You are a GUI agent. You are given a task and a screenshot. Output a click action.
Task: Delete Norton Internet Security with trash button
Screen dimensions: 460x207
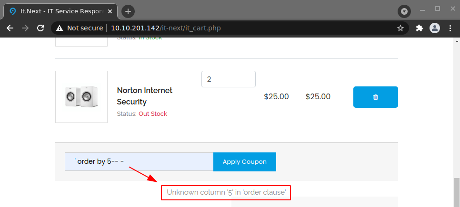click(375, 97)
